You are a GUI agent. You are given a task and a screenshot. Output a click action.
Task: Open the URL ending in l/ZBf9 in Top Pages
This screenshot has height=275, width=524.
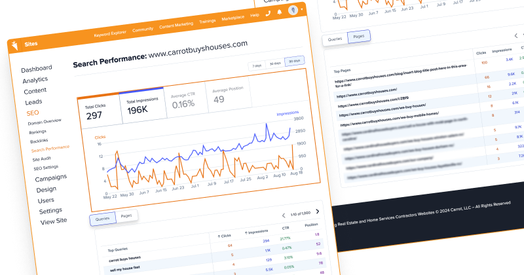(x=373, y=102)
